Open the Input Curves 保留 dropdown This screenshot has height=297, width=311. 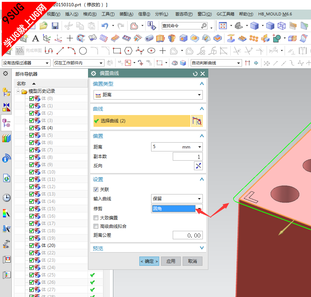click(x=177, y=199)
